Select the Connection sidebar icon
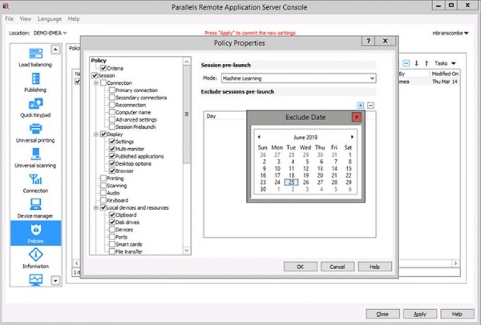The width and height of the screenshot is (481, 325). pyautogui.click(x=35, y=183)
